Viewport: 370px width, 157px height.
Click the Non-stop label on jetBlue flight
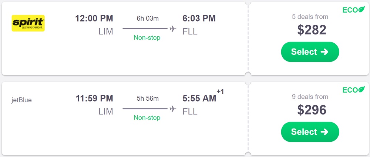pos(147,117)
